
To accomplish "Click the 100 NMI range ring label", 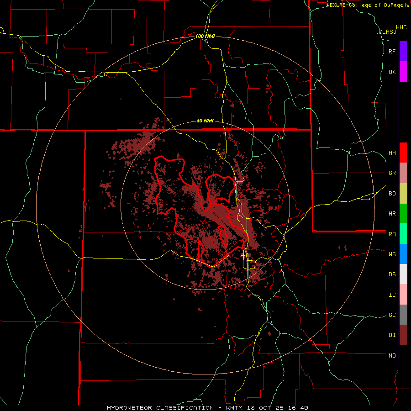I will pos(205,36).
